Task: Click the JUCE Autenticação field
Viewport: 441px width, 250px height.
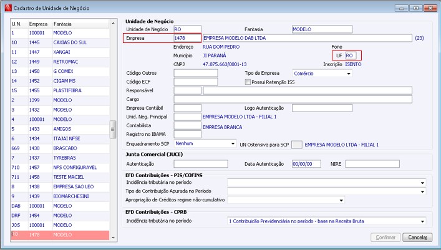Action: (201, 164)
